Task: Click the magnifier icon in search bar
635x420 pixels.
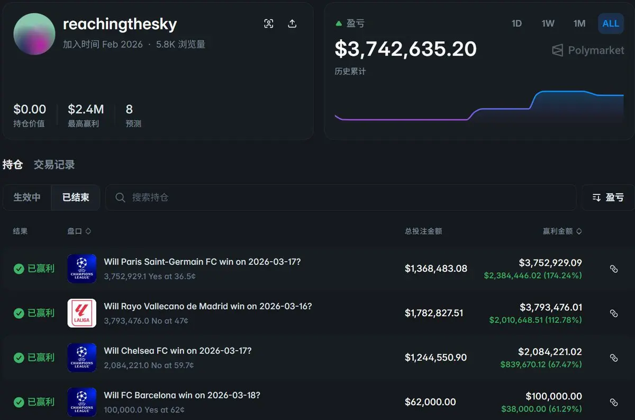Action: coord(120,198)
